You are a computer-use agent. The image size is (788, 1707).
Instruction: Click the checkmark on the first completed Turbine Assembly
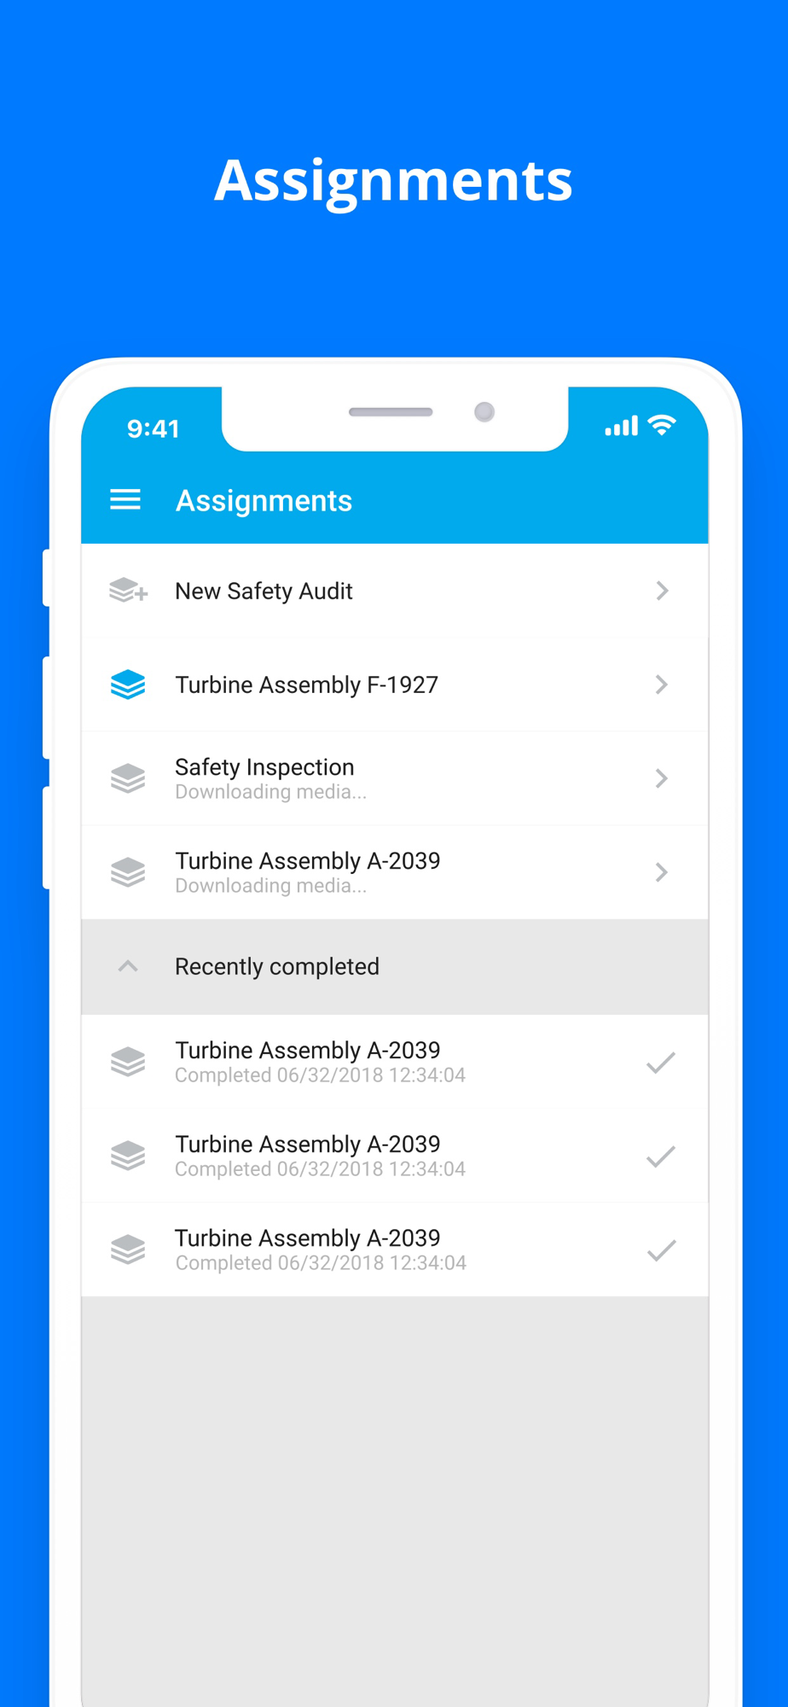pyautogui.click(x=661, y=1063)
